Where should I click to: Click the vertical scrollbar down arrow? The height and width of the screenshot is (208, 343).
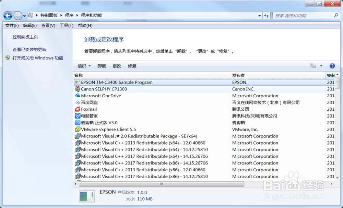point(337,178)
